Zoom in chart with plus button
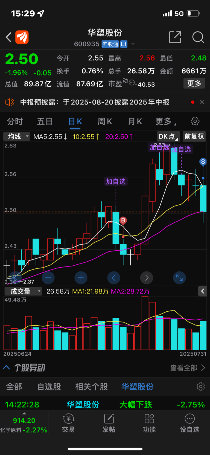Viewport: 210px width, 455px height. pos(81,278)
